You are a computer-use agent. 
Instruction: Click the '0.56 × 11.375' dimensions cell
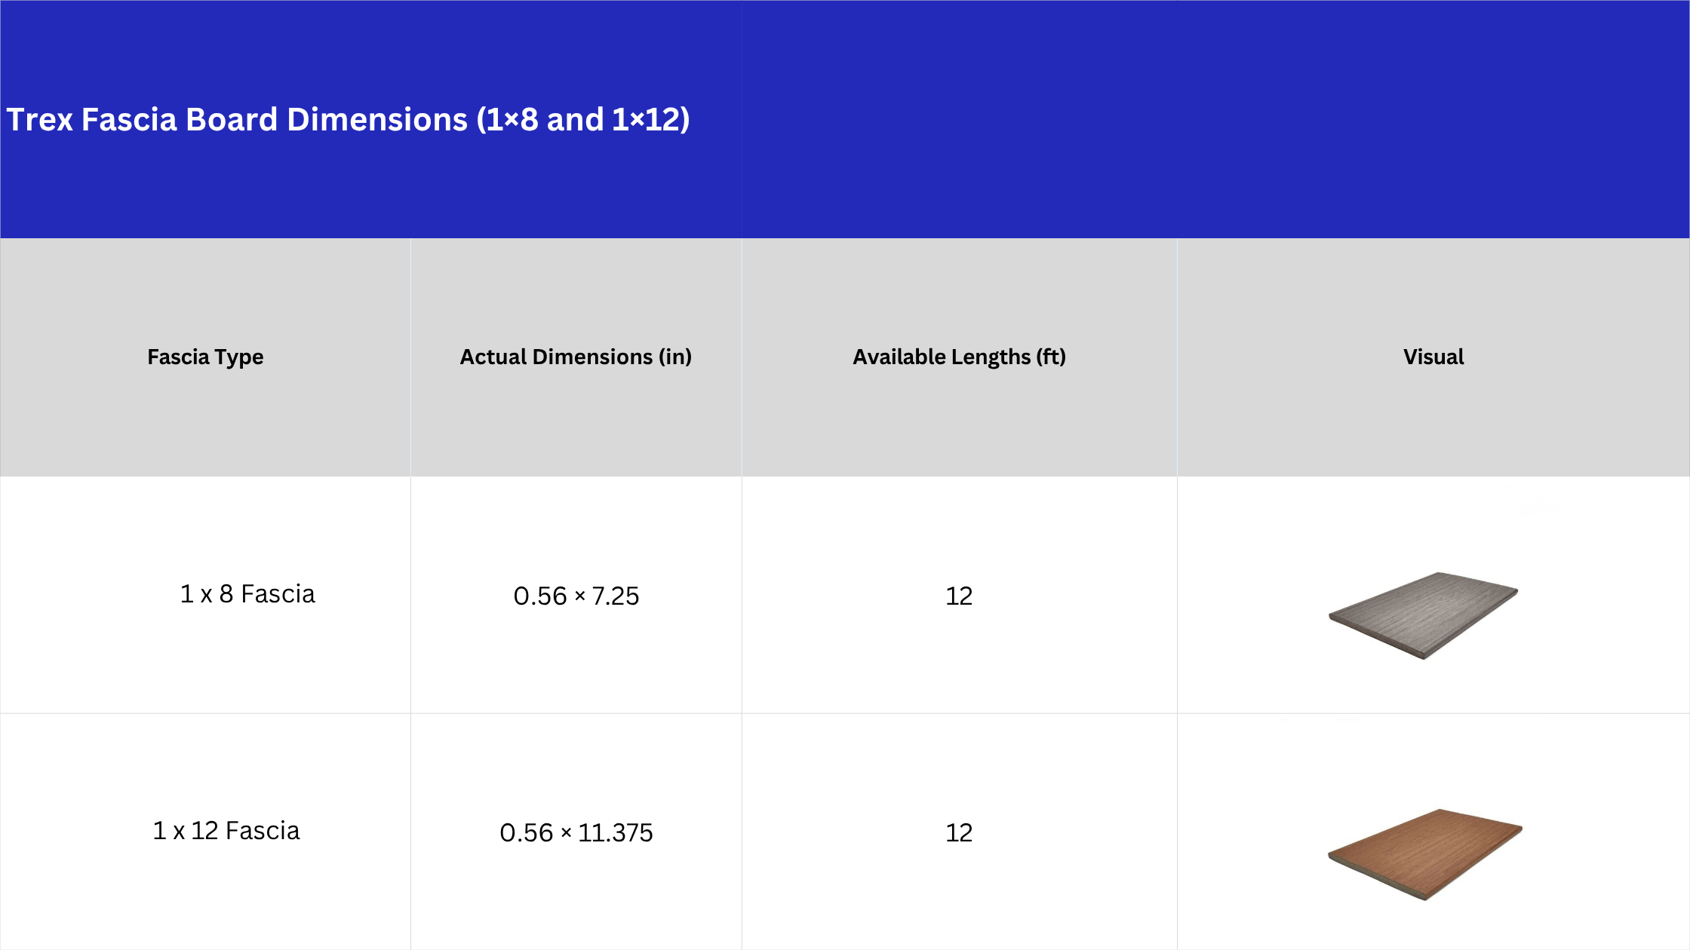click(x=576, y=832)
